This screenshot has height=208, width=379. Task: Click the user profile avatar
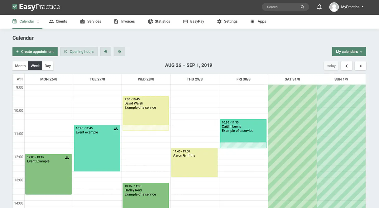tap(334, 7)
